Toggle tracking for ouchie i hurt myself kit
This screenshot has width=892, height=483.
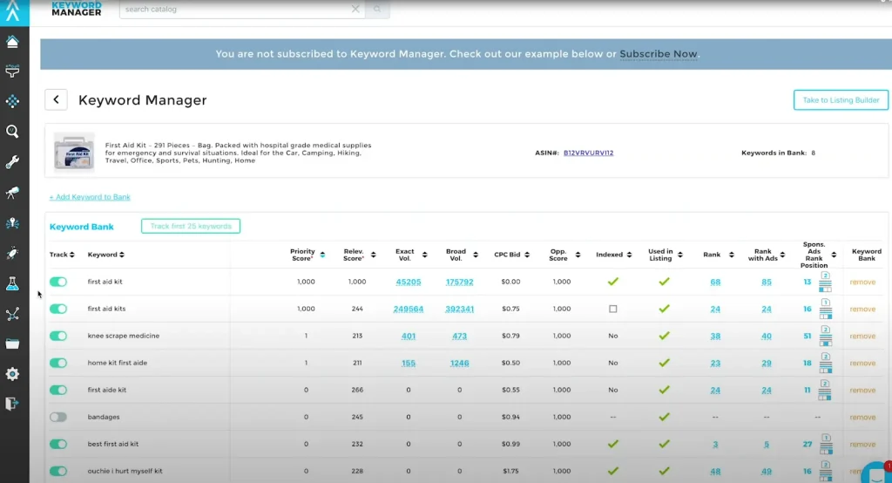58,471
